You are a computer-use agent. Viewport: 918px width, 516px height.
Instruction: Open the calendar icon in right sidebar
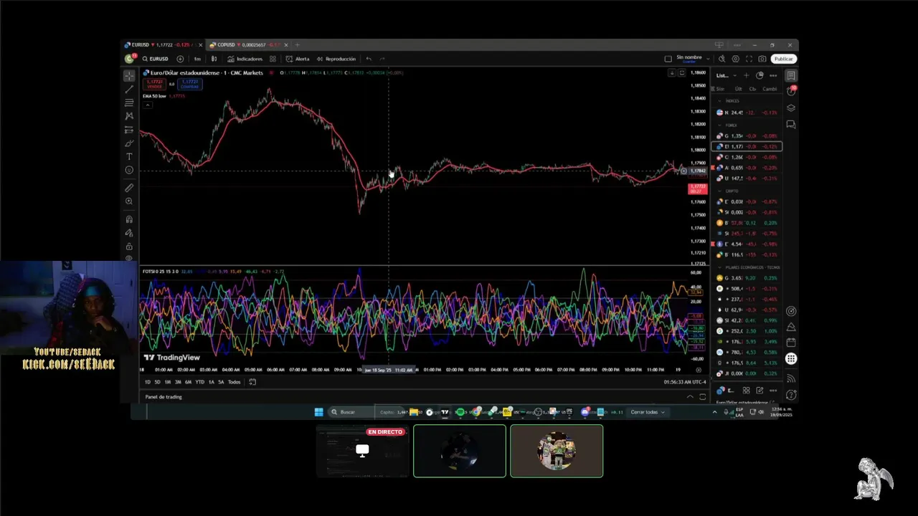pos(791,343)
